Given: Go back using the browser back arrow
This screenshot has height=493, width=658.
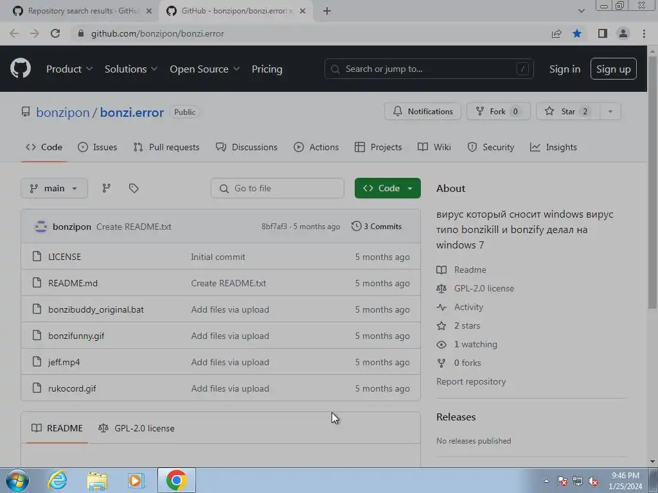Looking at the screenshot, I should pyautogui.click(x=14, y=33).
